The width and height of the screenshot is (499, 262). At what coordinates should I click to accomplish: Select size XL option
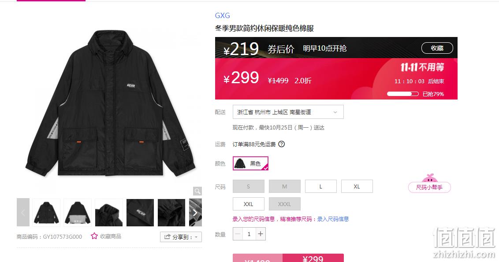coord(357,186)
